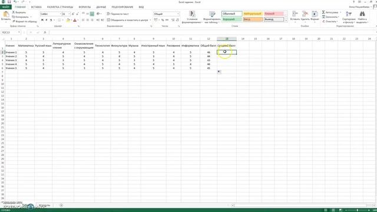
Task: Toggle middle vertical alignment icon
Action: click(88, 14)
